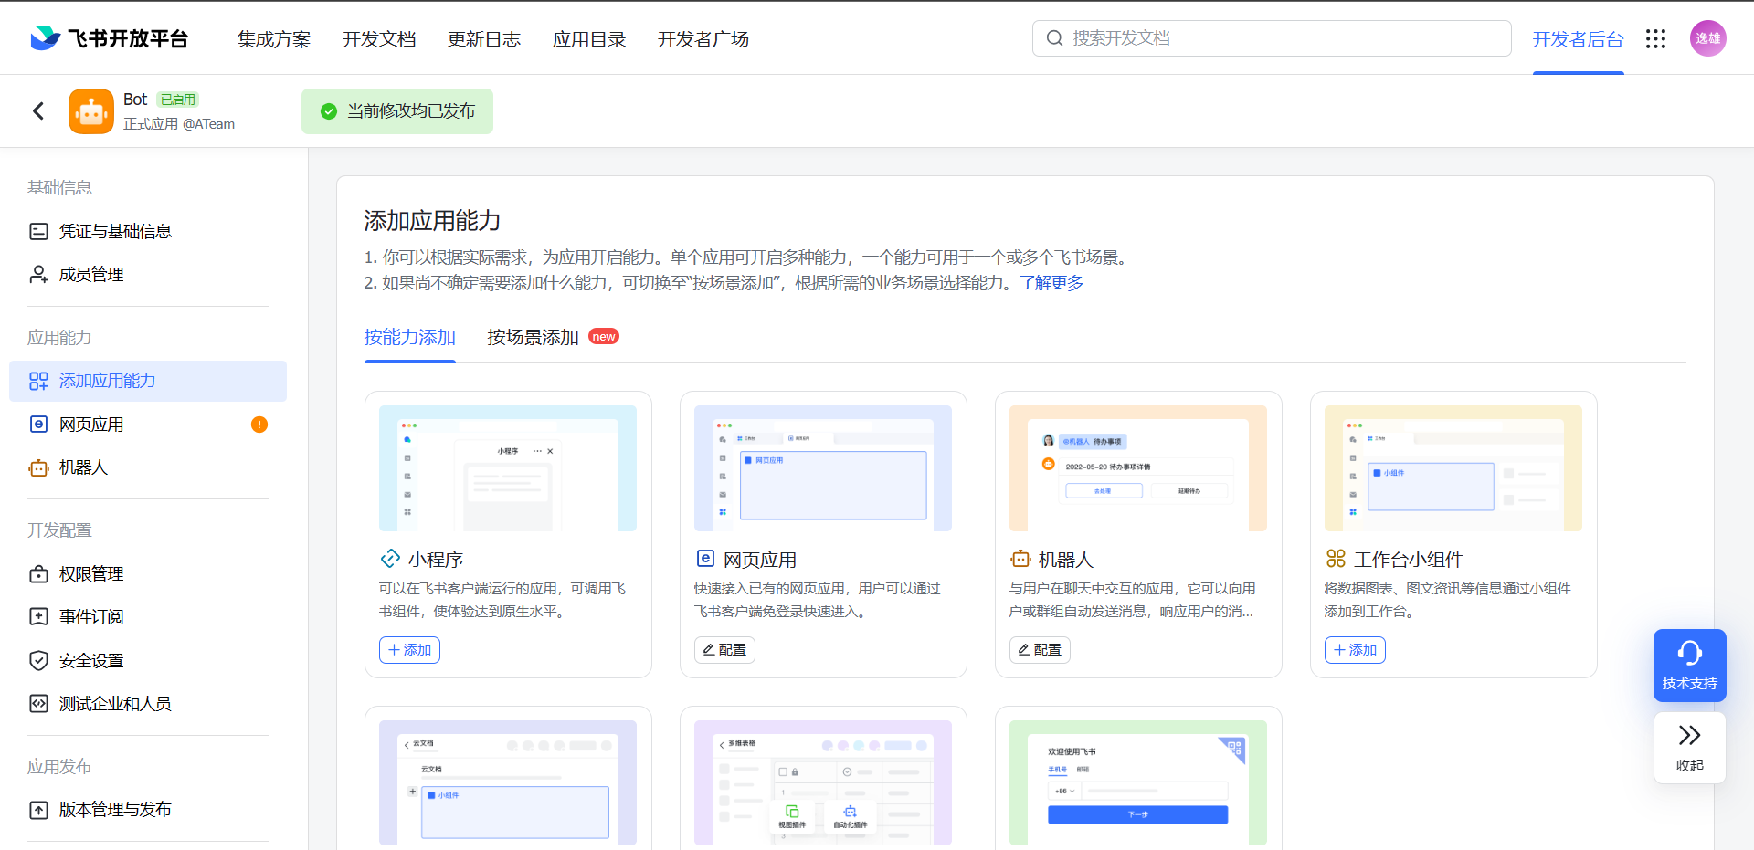Click the 云文档 preview thumbnail
The image size is (1754, 850).
(x=508, y=783)
